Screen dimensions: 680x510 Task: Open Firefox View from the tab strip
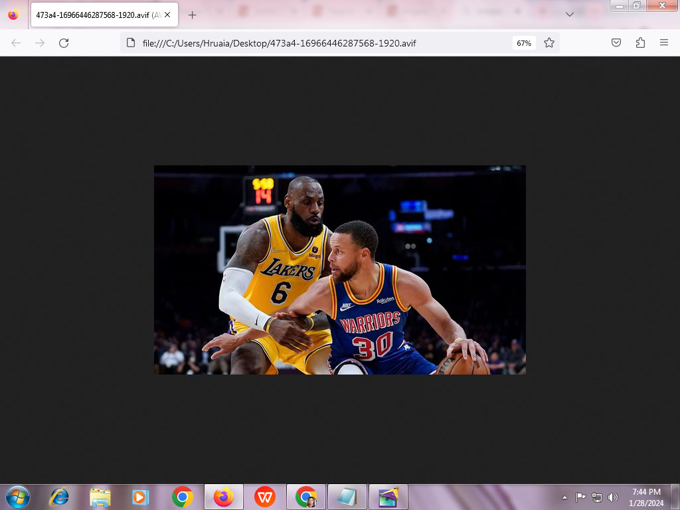13,15
